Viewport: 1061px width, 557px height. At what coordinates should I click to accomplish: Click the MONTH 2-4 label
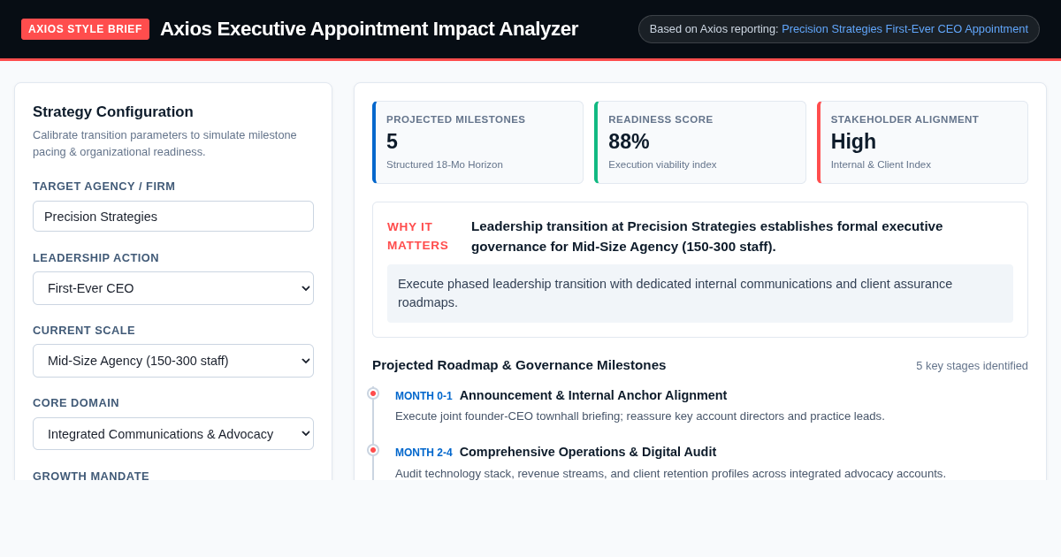pos(424,453)
